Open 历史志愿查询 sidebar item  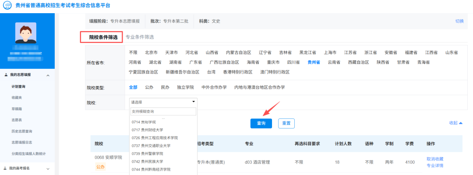pyautogui.click(x=22, y=131)
